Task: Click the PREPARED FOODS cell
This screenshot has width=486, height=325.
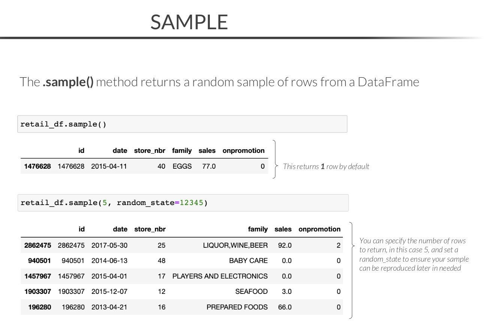Action: (x=237, y=307)
